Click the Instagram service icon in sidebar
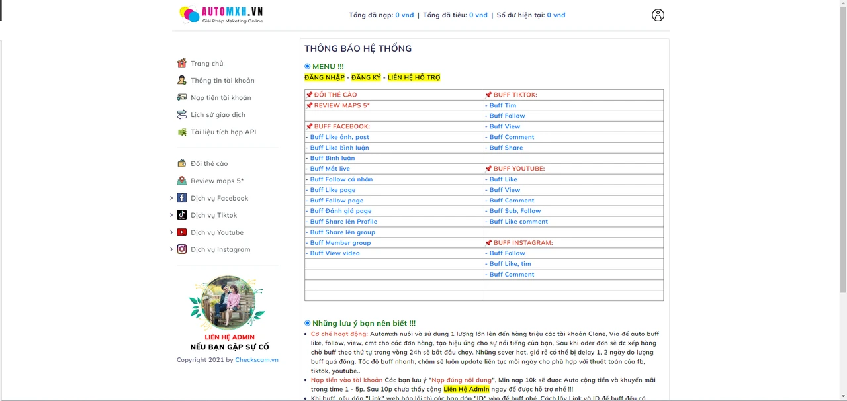The height and width of the screenshot is (401, 847). (x=181, y=249)
